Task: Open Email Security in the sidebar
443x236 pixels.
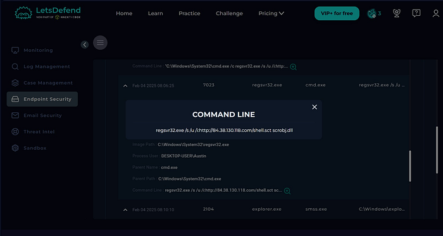Action: (42, 115)
